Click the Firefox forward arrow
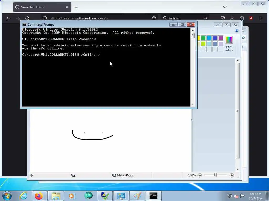The image size is (269, 201). 18,18
